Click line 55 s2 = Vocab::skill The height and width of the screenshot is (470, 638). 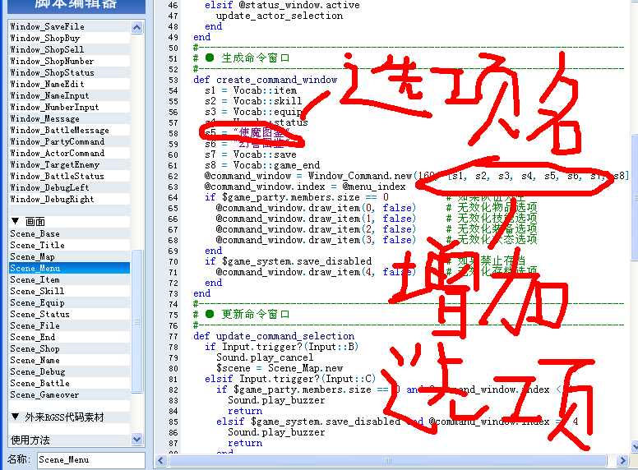pyautogui.click(x=253, y=101)
